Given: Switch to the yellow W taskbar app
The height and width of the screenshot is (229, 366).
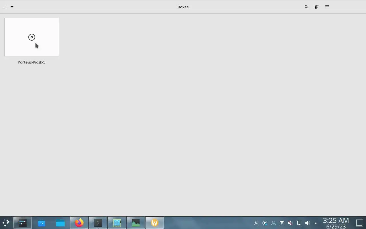Looking at the screenshot, I should click(x=155, y=223).
